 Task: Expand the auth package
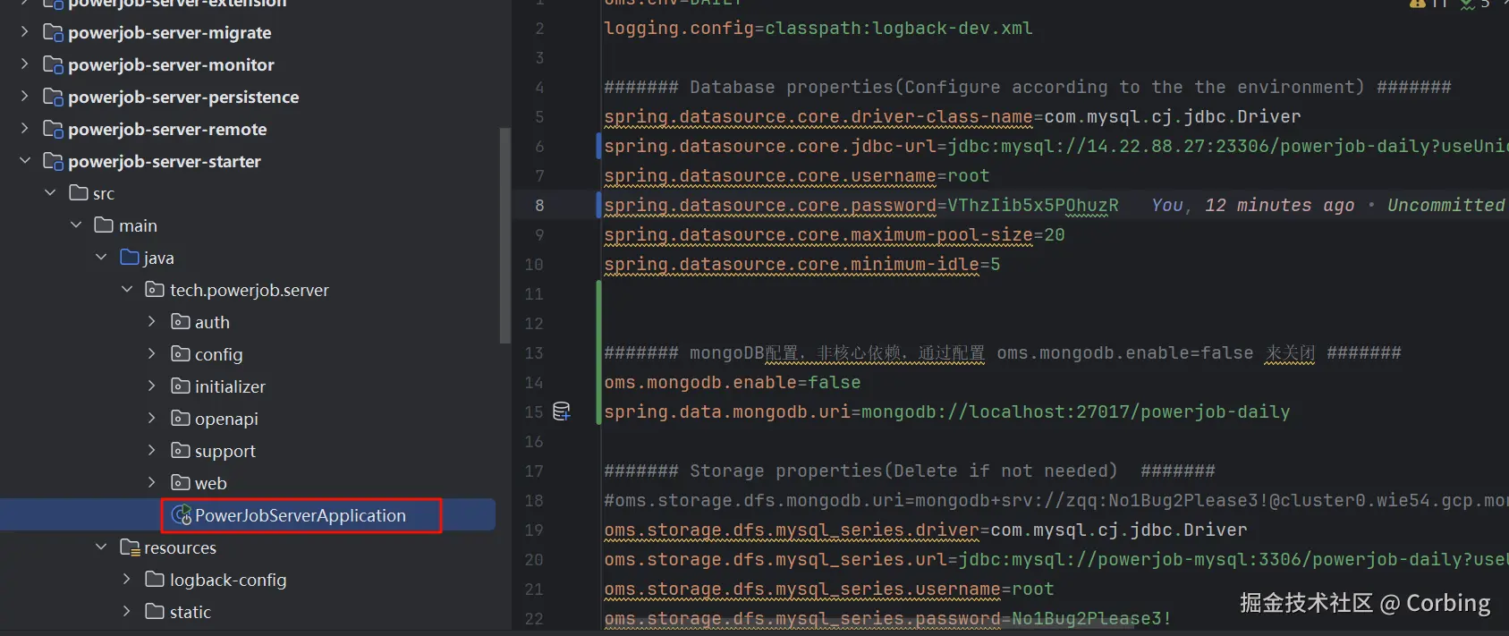click(152, 322)
